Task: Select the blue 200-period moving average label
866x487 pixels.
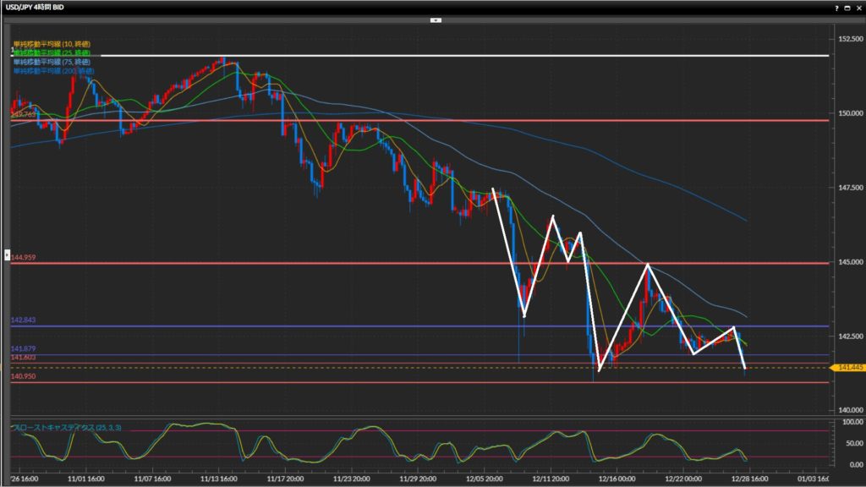Action: point(52,69)
